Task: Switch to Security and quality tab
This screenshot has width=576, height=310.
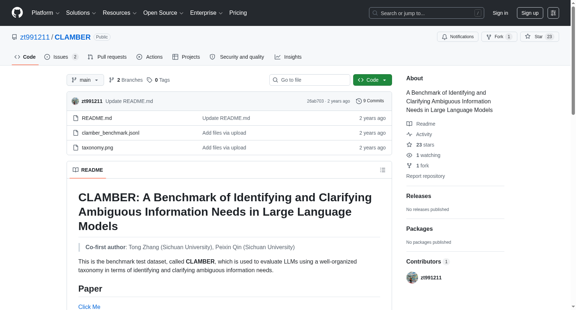Action: click(237, 57)
